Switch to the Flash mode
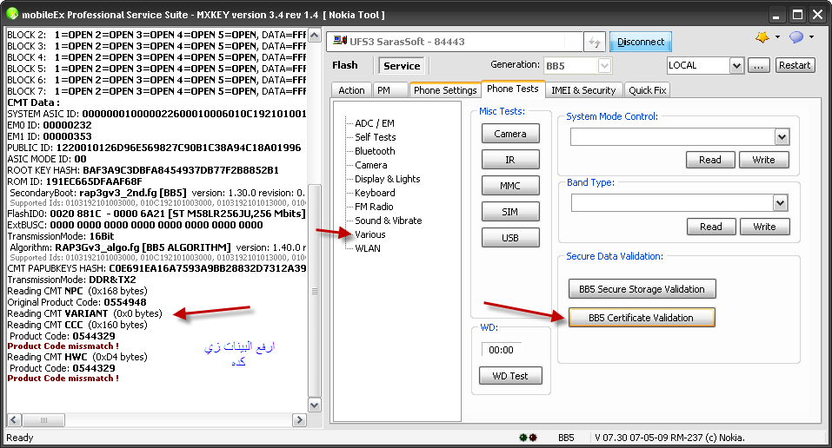Screen dimensions: 832x448 [x=345, y=65]
